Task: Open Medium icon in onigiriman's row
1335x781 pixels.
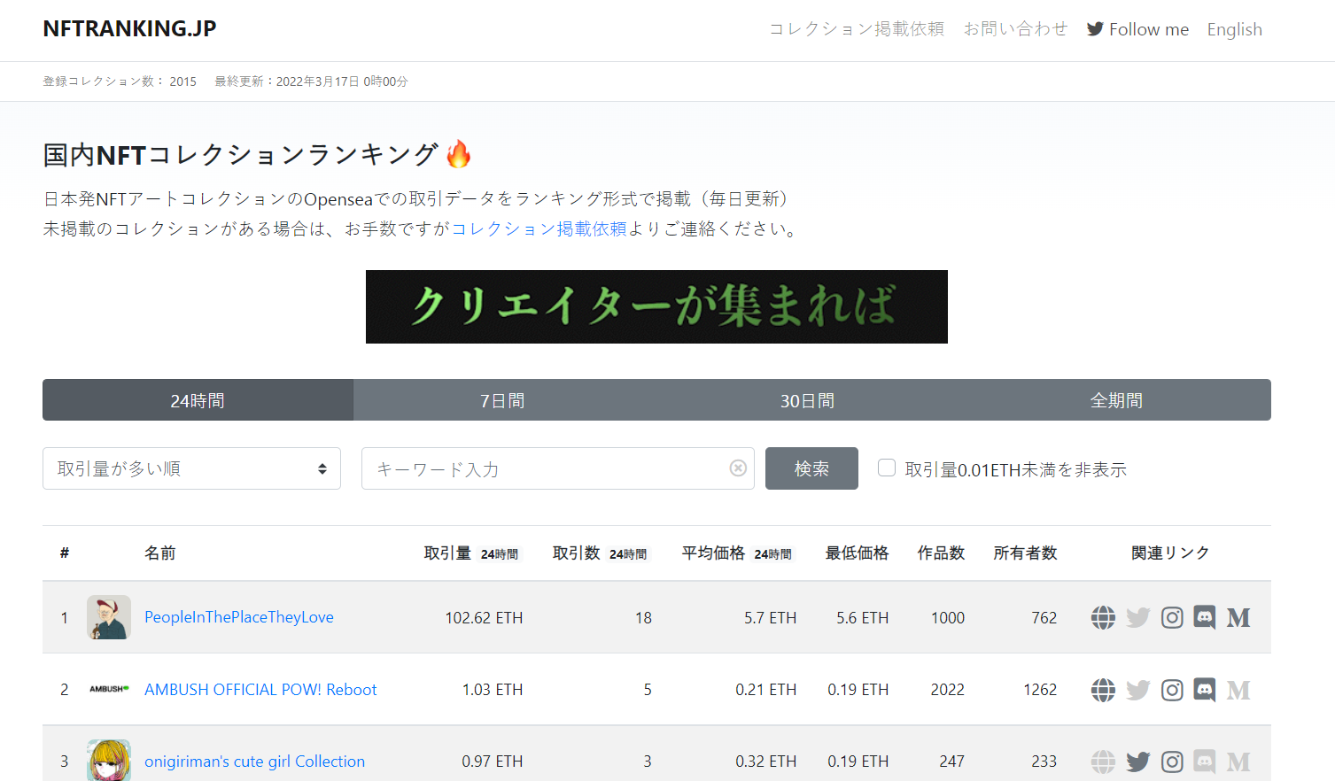Action: click(x=1238, y=762)
